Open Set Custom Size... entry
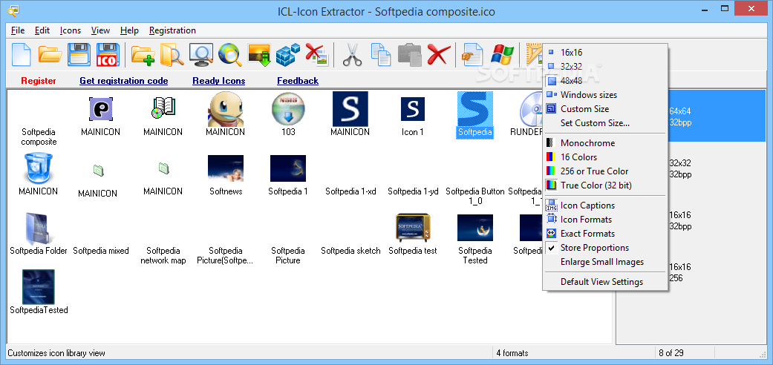The height and width of the screenshot is (365, 773). (605, 123)
